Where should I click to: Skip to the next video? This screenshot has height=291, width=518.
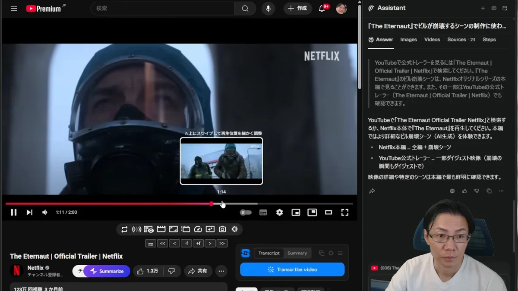tap(29, 212)
